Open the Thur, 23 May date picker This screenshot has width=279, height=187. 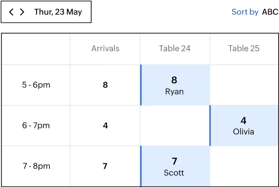(58, 12)
